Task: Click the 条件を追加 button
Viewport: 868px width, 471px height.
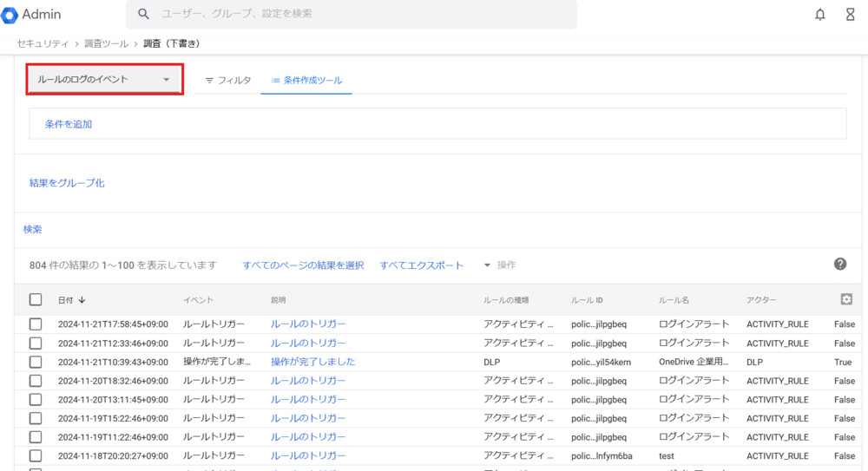Action: click(69, 124)
